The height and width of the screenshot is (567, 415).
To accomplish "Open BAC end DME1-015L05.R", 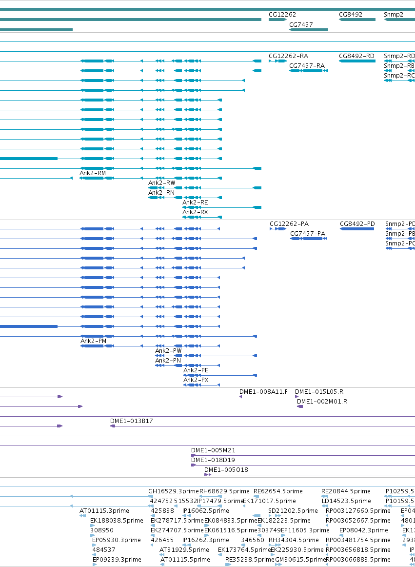I will [x=319, y=392].
